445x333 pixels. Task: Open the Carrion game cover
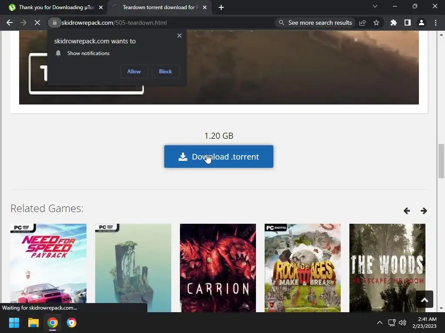click(x=218, y=268)
